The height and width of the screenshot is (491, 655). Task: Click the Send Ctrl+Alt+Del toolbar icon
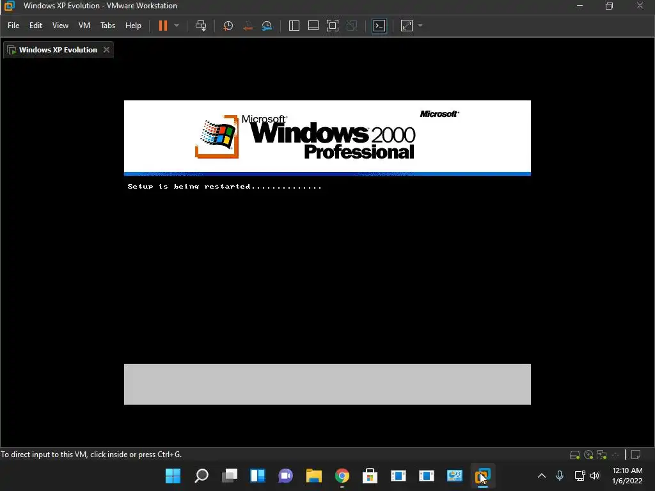[x=201, y=26]
